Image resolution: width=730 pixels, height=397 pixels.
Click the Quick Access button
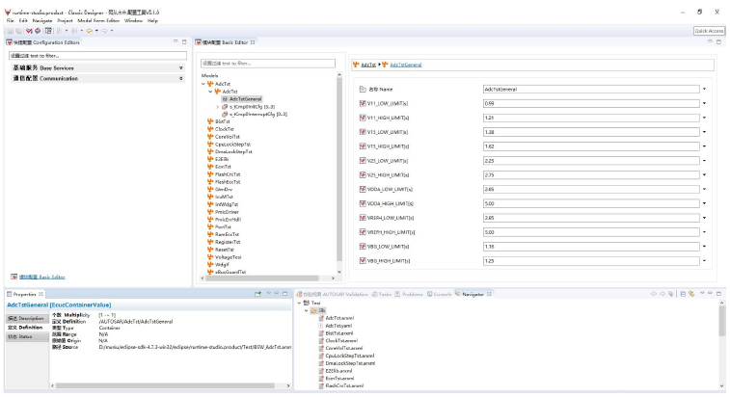pos(709,31)
